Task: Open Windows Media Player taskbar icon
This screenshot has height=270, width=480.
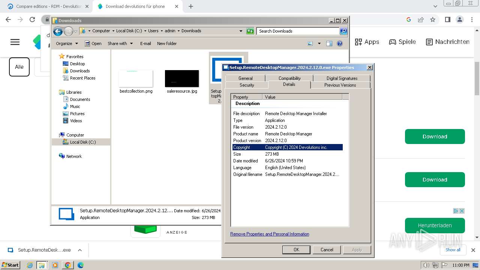Action: coord(55,265)
